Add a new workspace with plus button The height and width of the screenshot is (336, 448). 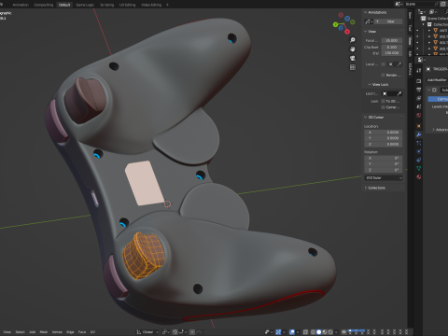pos(167,5)
